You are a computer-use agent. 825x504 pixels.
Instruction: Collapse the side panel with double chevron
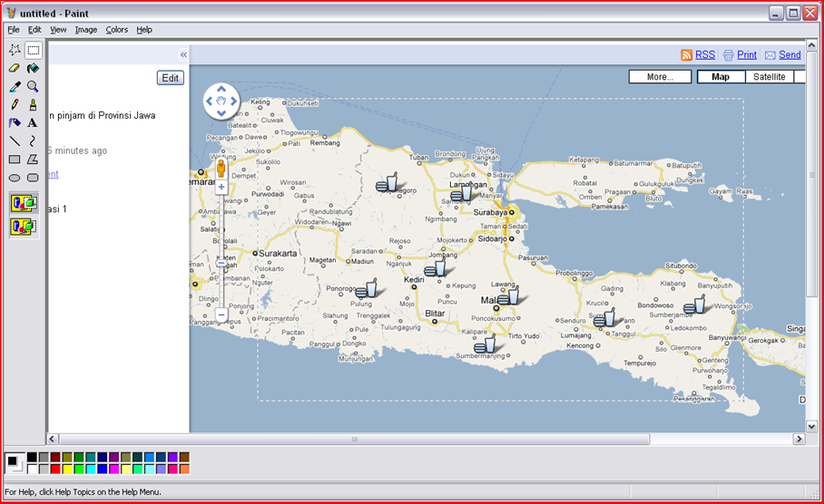click(183, 54)
